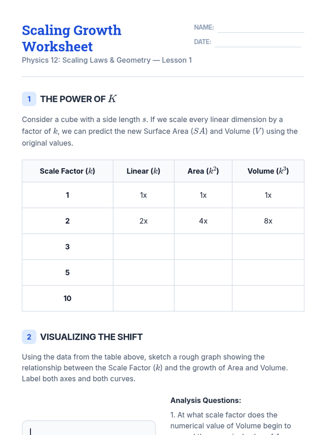The height and width of the screenshot is (435, 326).
Task: Select the Volume (k³) column header
Action: click(268, 171)
